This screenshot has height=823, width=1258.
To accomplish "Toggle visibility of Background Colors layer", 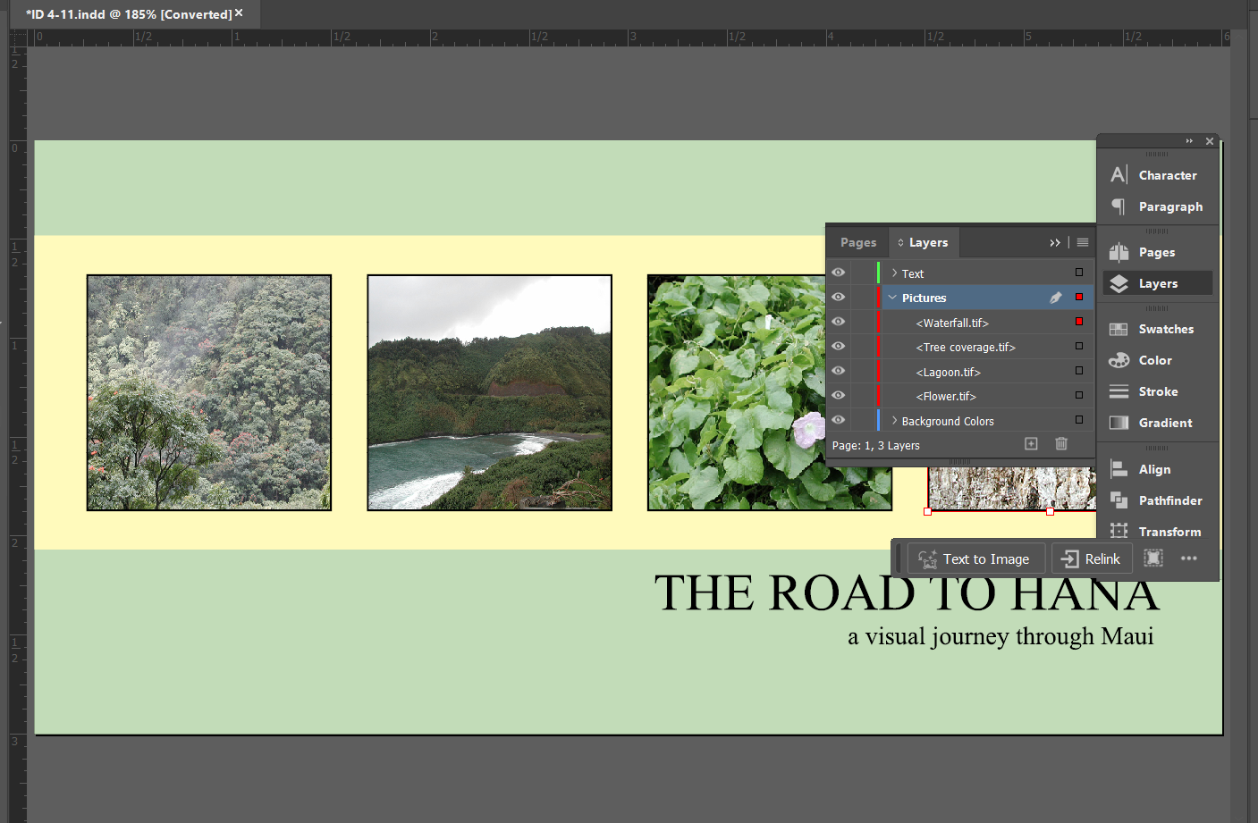I will pyautogui.click(x=838, y=420).
